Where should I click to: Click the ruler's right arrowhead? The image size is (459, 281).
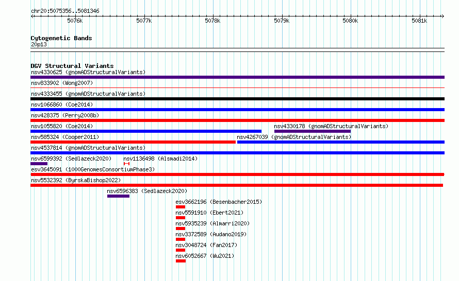click(442, 16)
